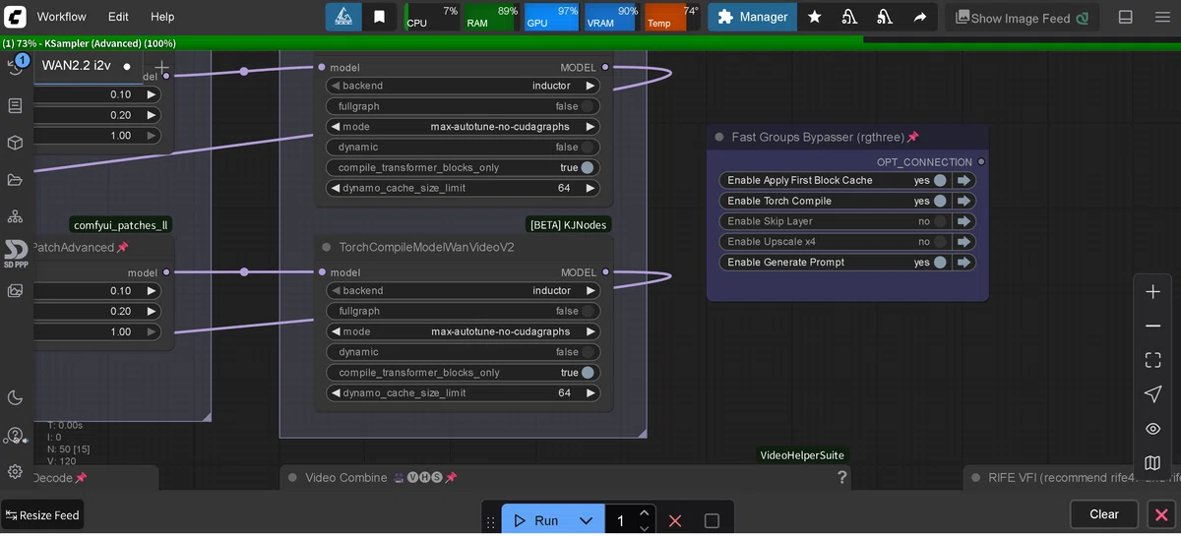
Task: Click the second vacuum free cache icon
Action: click(885, 17)
